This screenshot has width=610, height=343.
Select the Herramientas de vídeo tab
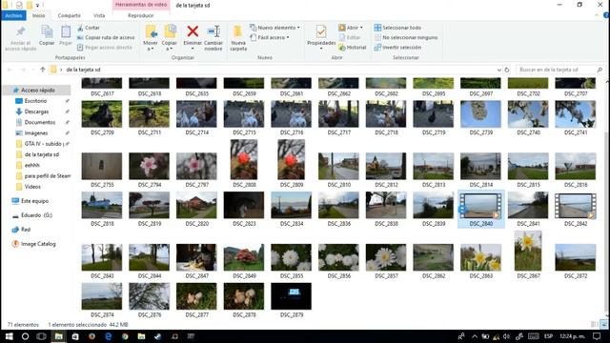point(141,5)
